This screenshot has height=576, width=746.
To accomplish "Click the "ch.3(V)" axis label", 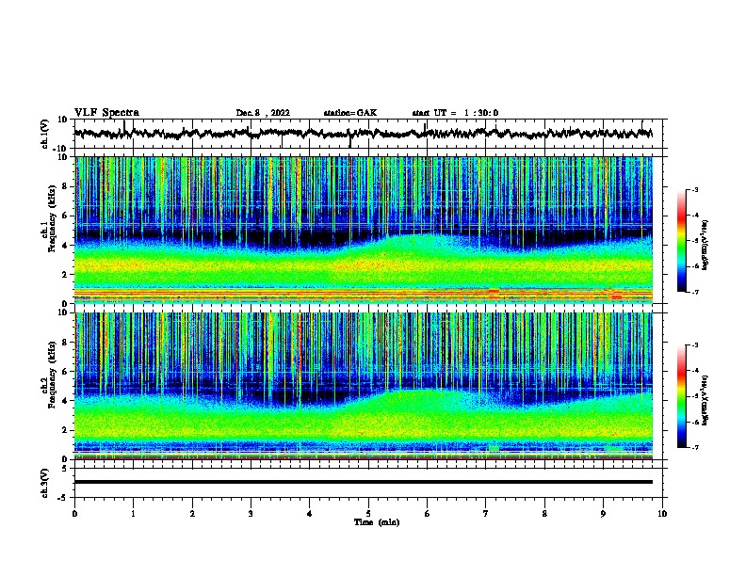I will click(x=45, y=483).
